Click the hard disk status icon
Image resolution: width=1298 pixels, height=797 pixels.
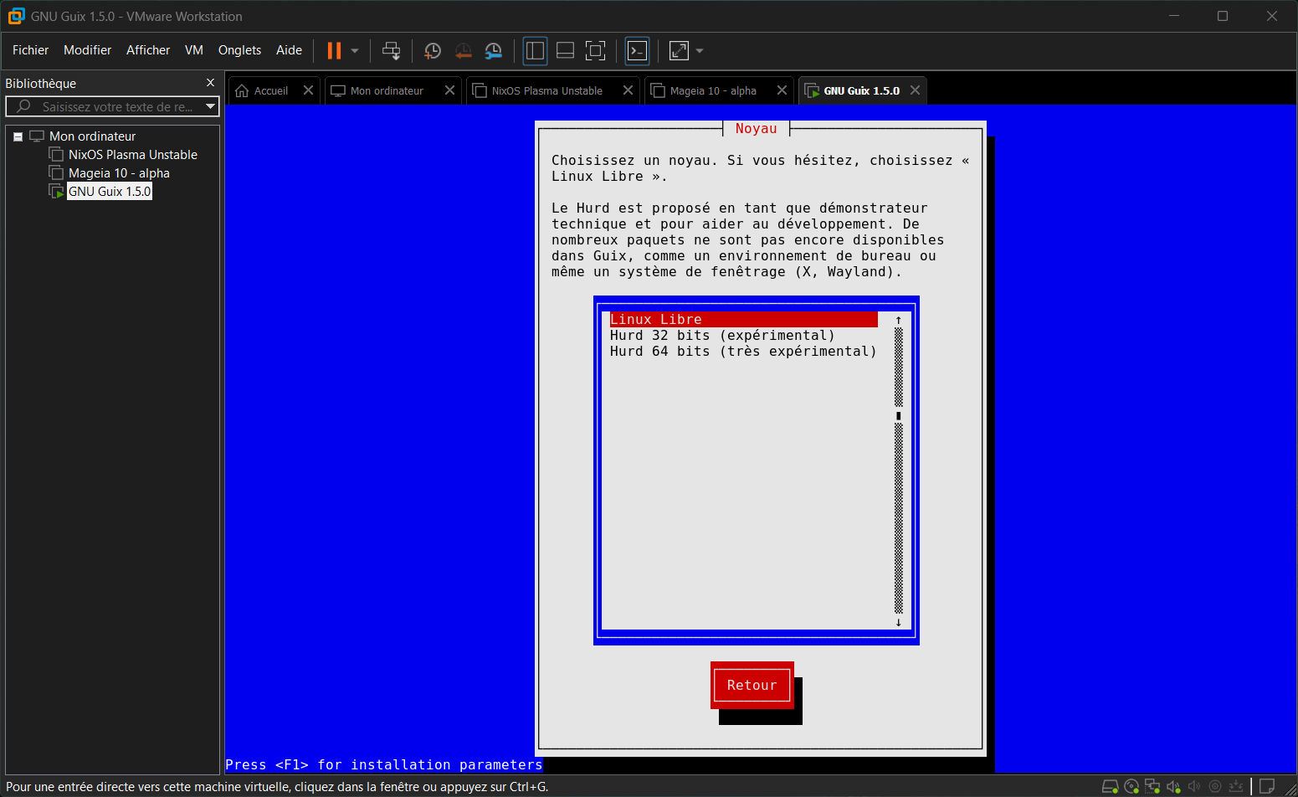(x=1110, y=786)
